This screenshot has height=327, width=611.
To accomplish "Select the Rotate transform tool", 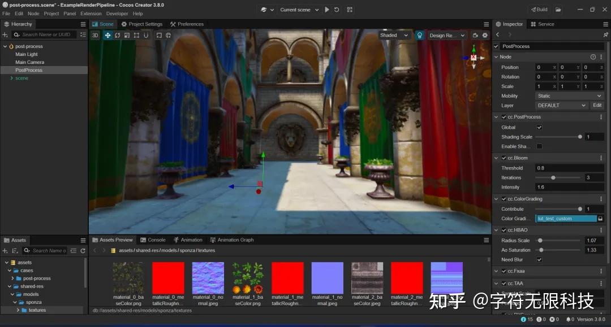I will [117, 35].
